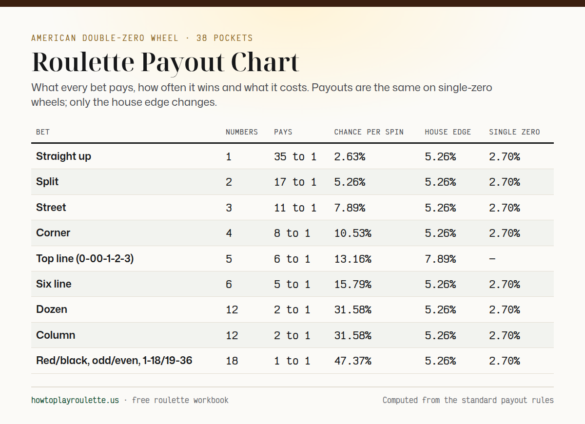Click the Top line (0-00-1-2-3) bet name

point(85,258)
